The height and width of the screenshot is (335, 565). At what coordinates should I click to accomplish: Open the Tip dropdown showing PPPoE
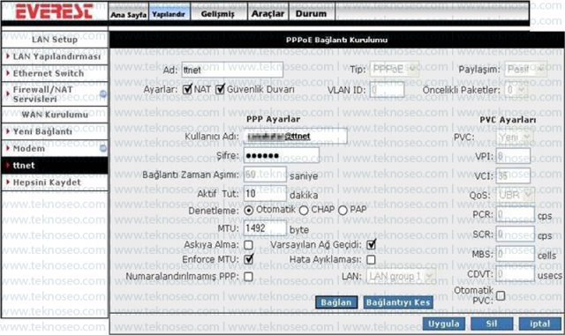[x=395, y=69]
